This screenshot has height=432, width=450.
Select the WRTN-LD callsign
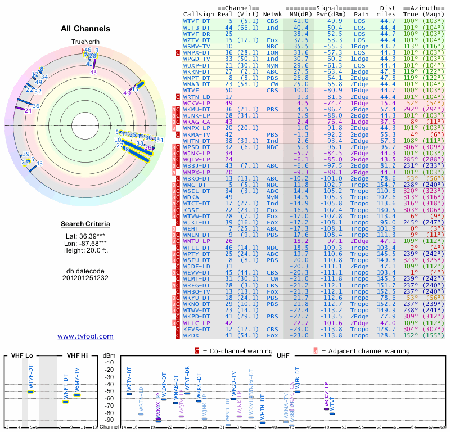[x=196, y=97]
